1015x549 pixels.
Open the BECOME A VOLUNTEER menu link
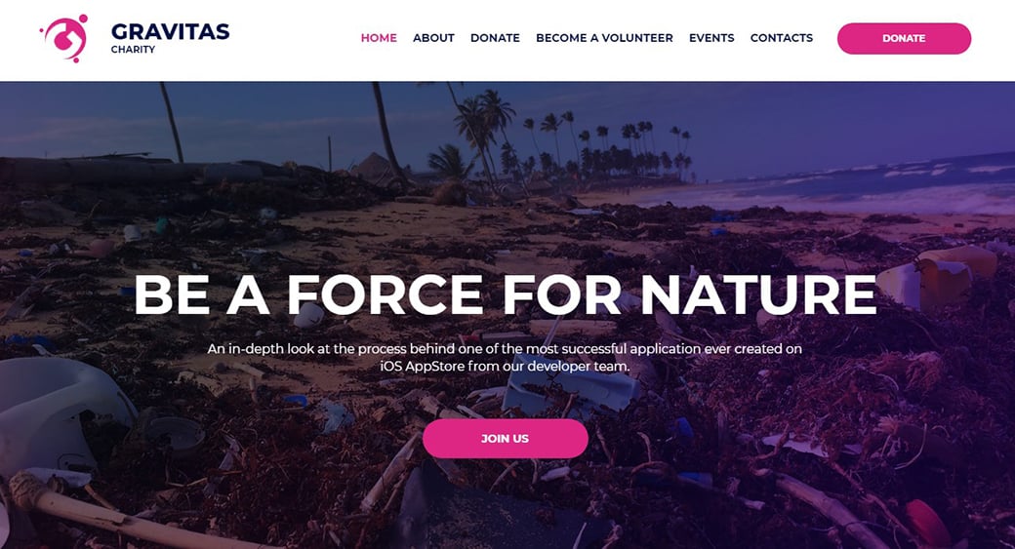click(604, 38)
